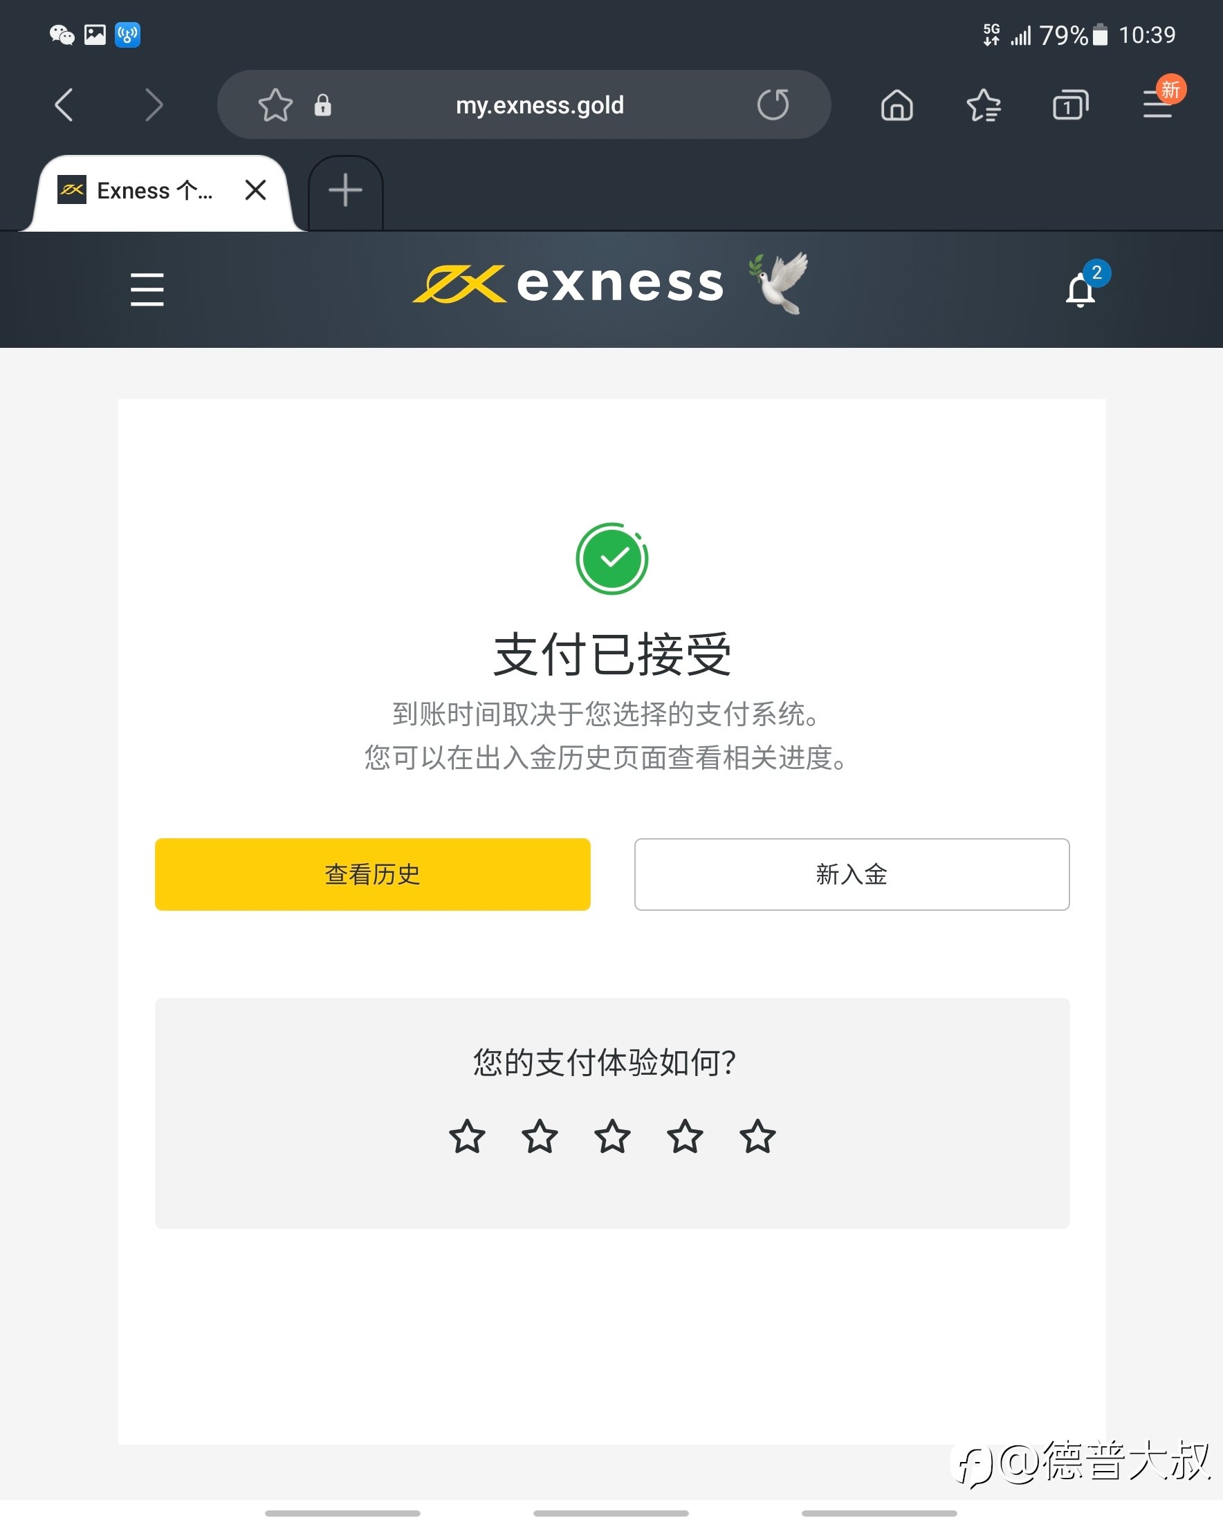1223x1527 pixels.
Task: Tap the browser forward arrow
Action: 153,105
